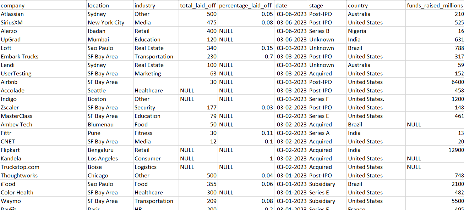The width and height of the screenshot is (464, 210).
Task: Select the Airbnb empty industry cell
Action: point(156,82)
